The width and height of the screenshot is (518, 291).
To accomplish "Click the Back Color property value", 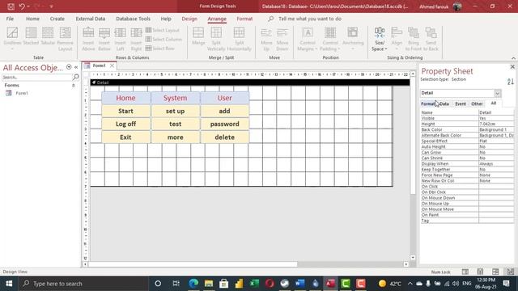I will [x=496, y=129].
